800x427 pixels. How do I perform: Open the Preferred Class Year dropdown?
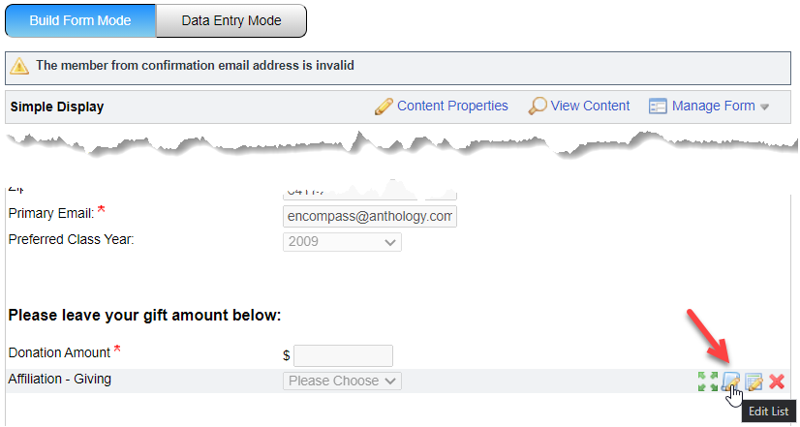click(342, 242)
